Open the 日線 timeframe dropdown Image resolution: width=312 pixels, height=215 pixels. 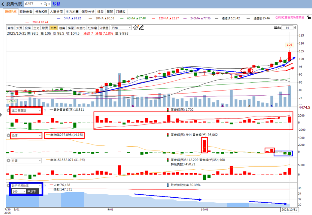121,28
